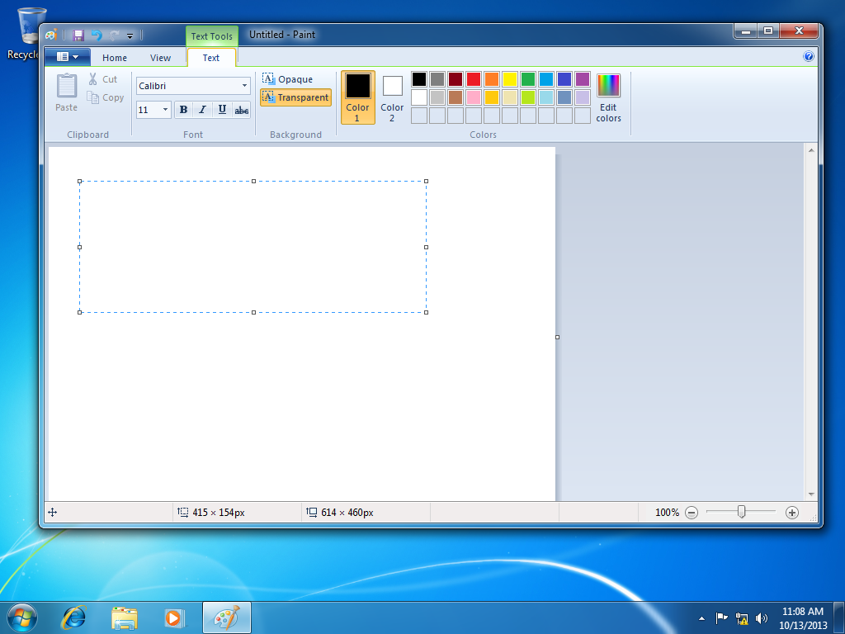
Task: Select Transparent background option
Action: click(x=296, y=97)
